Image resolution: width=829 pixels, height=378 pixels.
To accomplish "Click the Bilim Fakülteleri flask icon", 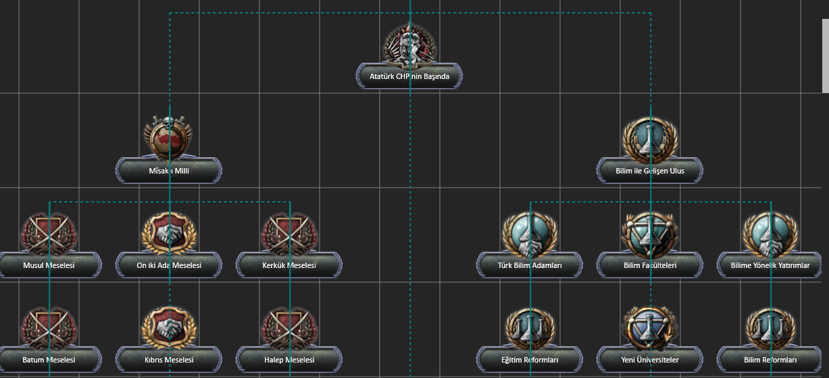I will click(650, 233).
